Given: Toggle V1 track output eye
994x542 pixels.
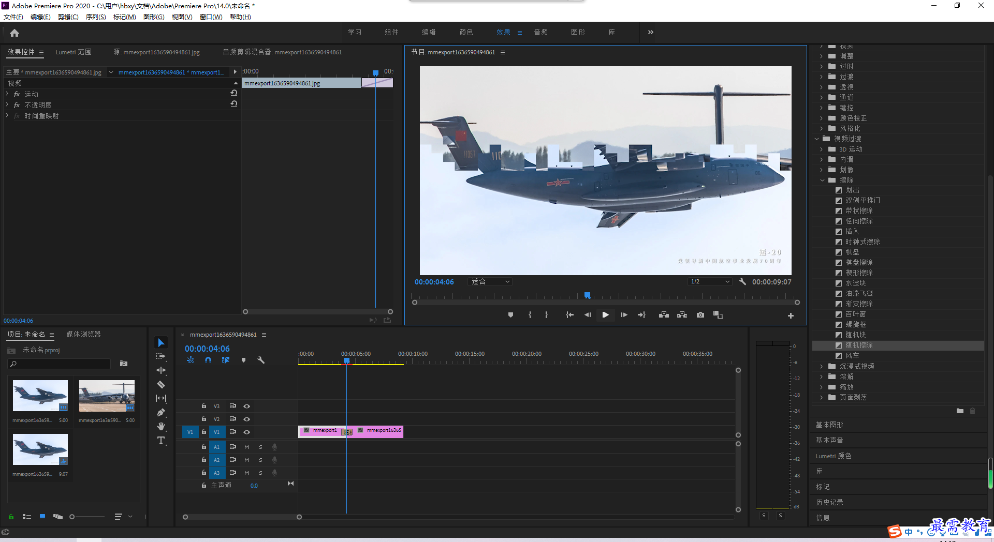Looking at the screenshot, I should (247, 432).
